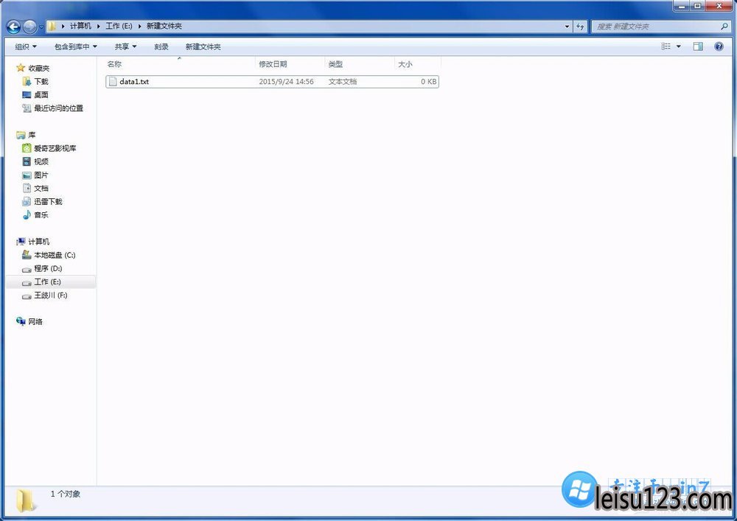Click the 音乐 music note icon
737x521 pixels.
pyautogui.click(x=27, y=214)
